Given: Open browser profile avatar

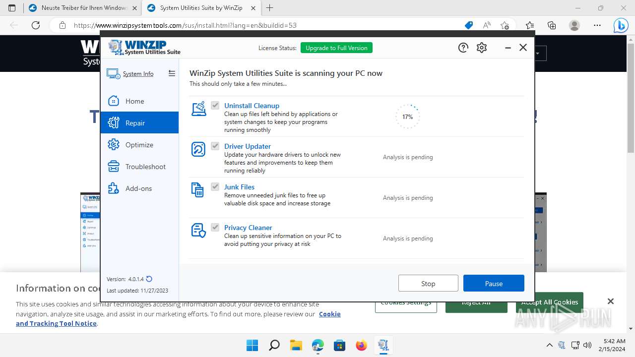Looking at the screenshot, I should coord(574,25).
